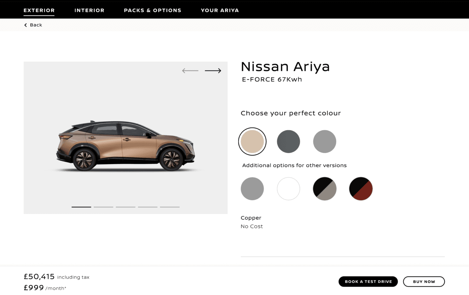The width and height of the screenshot is (469, 295).
Task: Jump to fourth carousel slide indicator
Action: pyautogui.click(x=147, y=207)
